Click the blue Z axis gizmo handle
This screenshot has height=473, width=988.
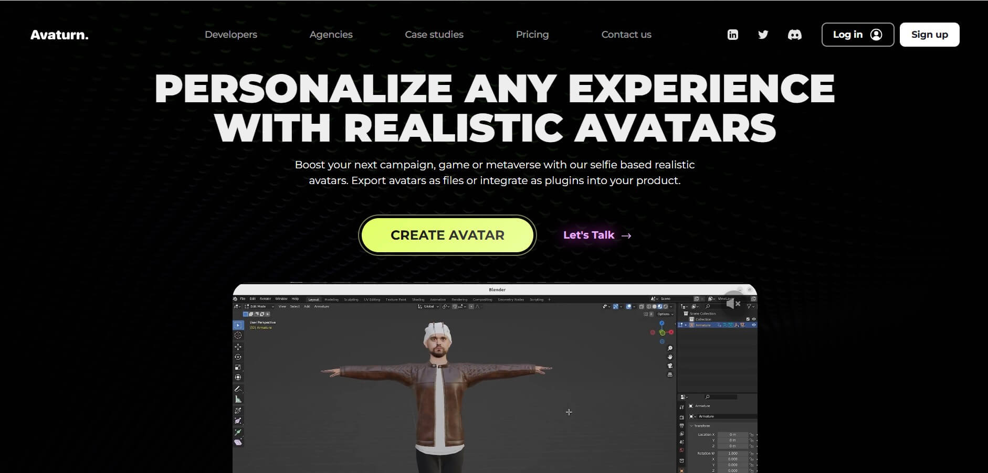coord(662,323)
